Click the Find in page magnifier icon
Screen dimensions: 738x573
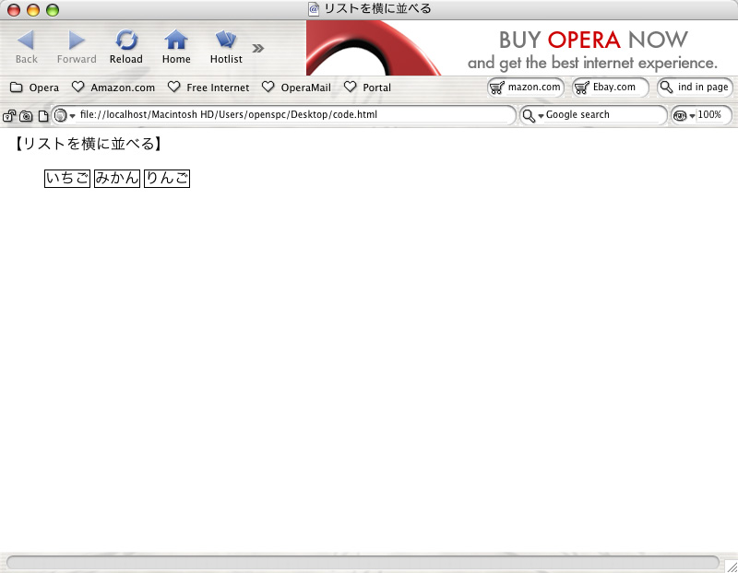[x=666, y=88]
